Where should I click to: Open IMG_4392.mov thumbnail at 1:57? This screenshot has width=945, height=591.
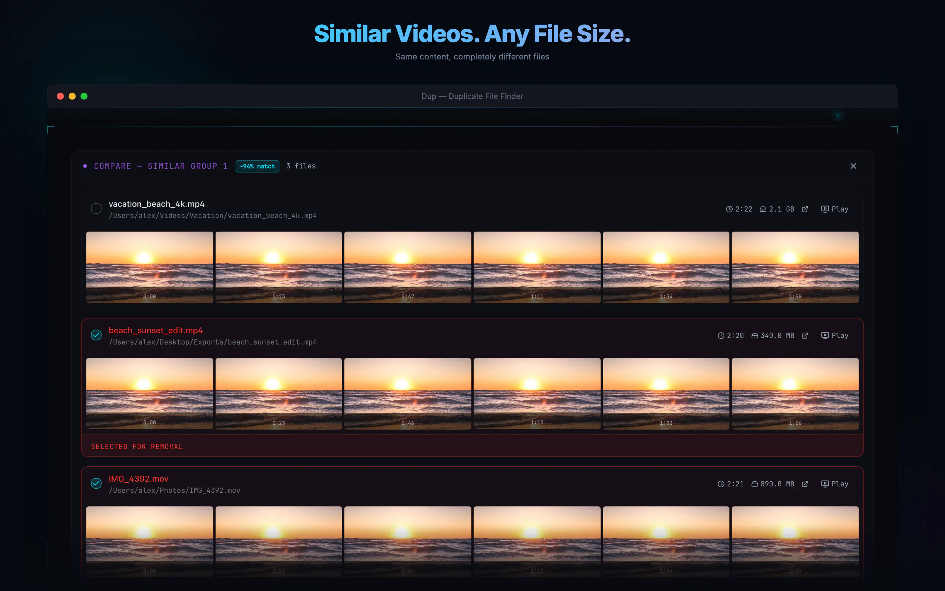[795, 542]
